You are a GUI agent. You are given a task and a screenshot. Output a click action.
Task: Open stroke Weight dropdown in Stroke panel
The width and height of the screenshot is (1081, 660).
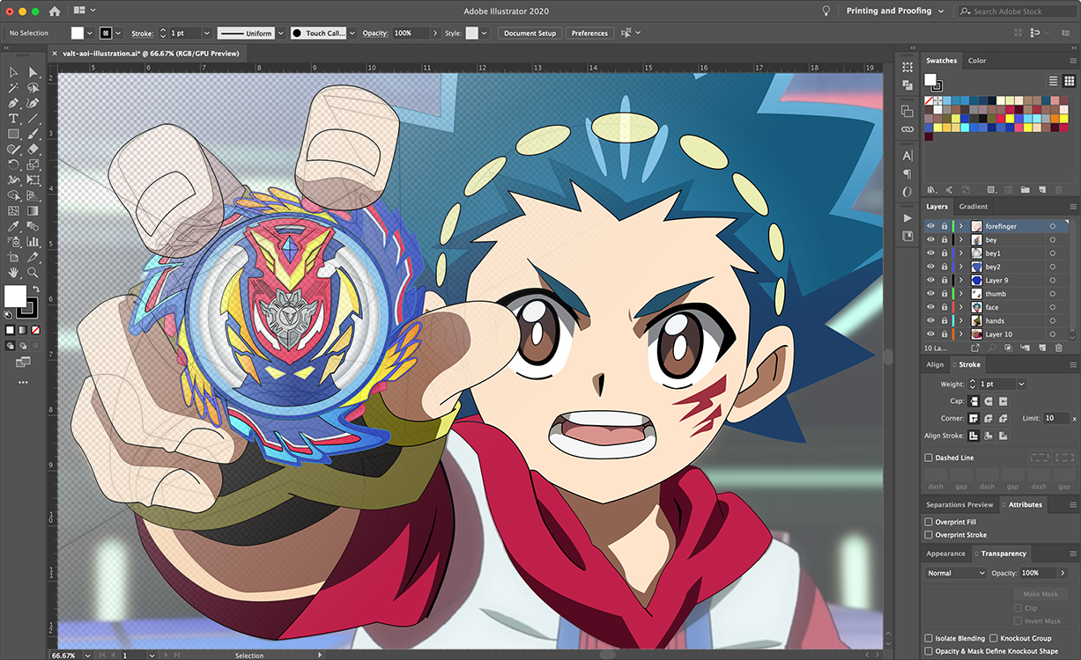[1021, 385]
